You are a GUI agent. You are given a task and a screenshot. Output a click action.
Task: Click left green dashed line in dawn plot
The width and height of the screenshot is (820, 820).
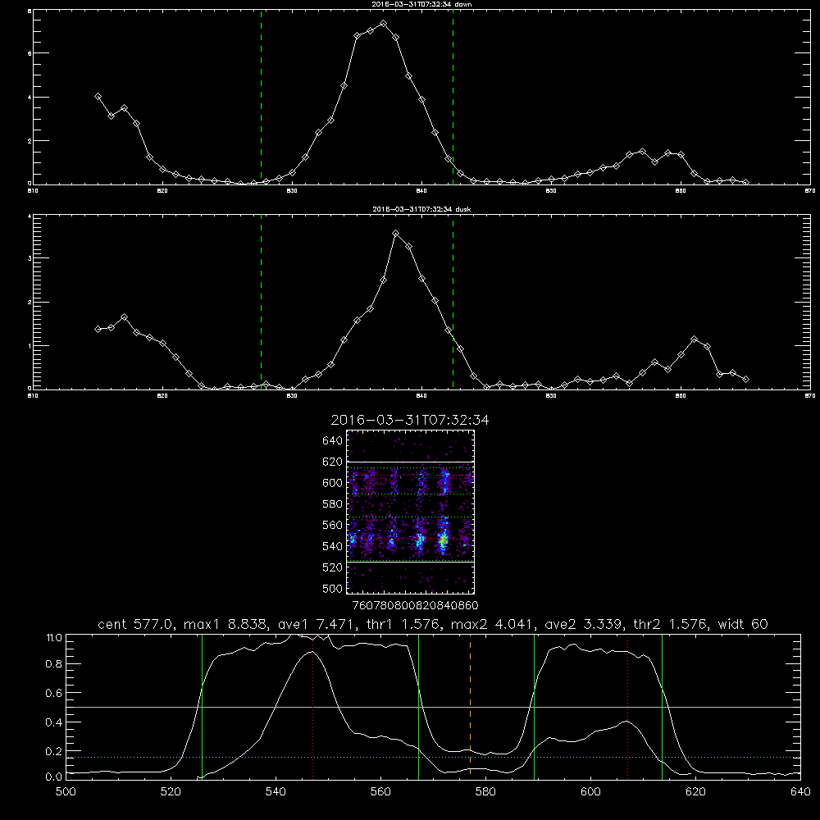click(x=261, y=97)
